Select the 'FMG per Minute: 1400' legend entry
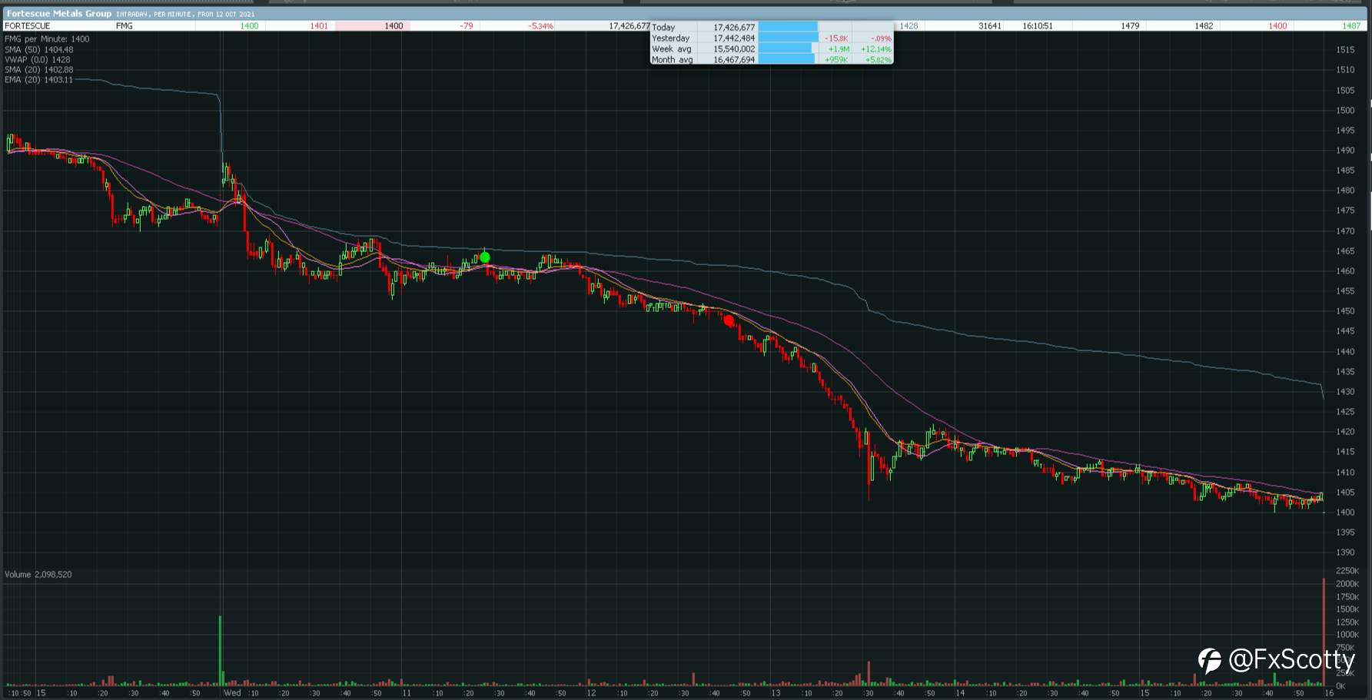 coord(47,39)
